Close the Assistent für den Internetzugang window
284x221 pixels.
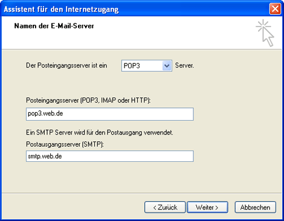pyautogui.click(x=275, y=9)
